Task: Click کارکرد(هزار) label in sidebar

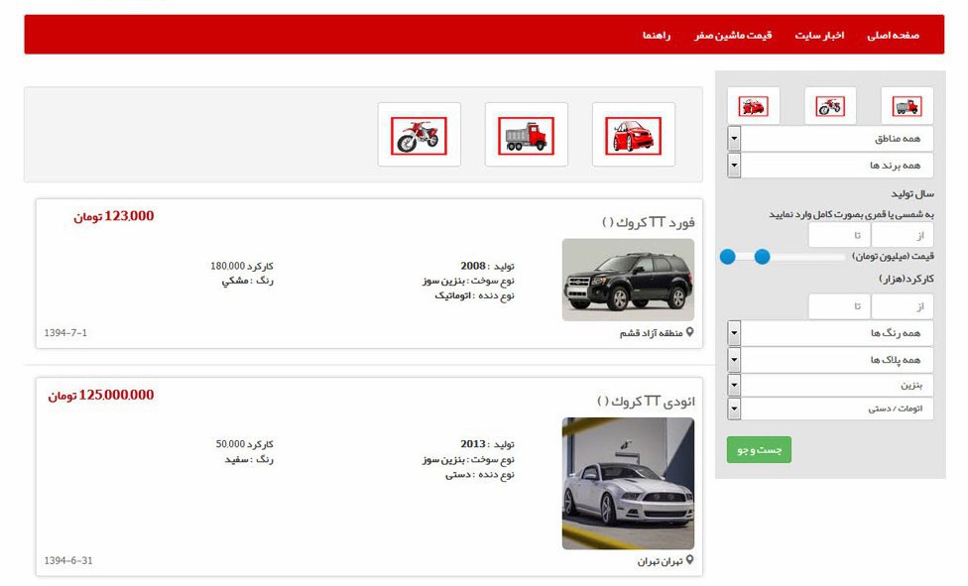Action: (x=907, y=279)
